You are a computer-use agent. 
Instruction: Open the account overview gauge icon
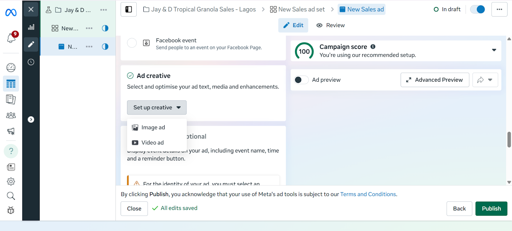(x=11, y=67)
